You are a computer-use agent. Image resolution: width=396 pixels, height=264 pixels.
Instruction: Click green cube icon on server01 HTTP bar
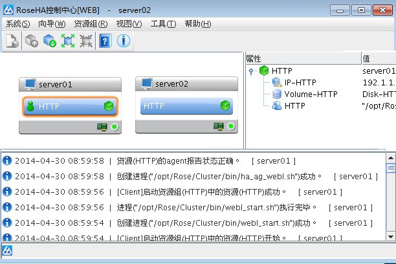point(109,106)
